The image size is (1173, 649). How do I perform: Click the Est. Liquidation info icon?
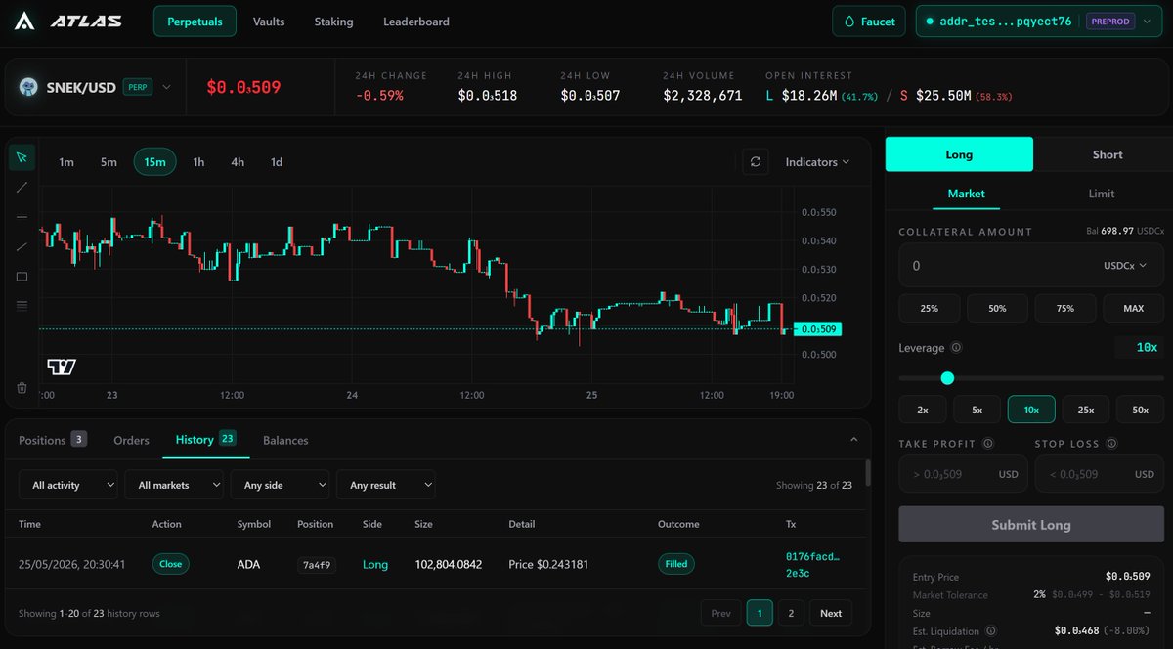pos(990,631)
